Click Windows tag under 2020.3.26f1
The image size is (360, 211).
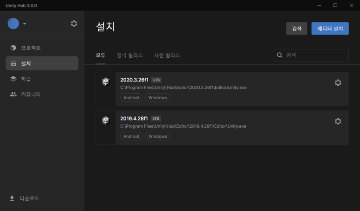tap(158, 97)
